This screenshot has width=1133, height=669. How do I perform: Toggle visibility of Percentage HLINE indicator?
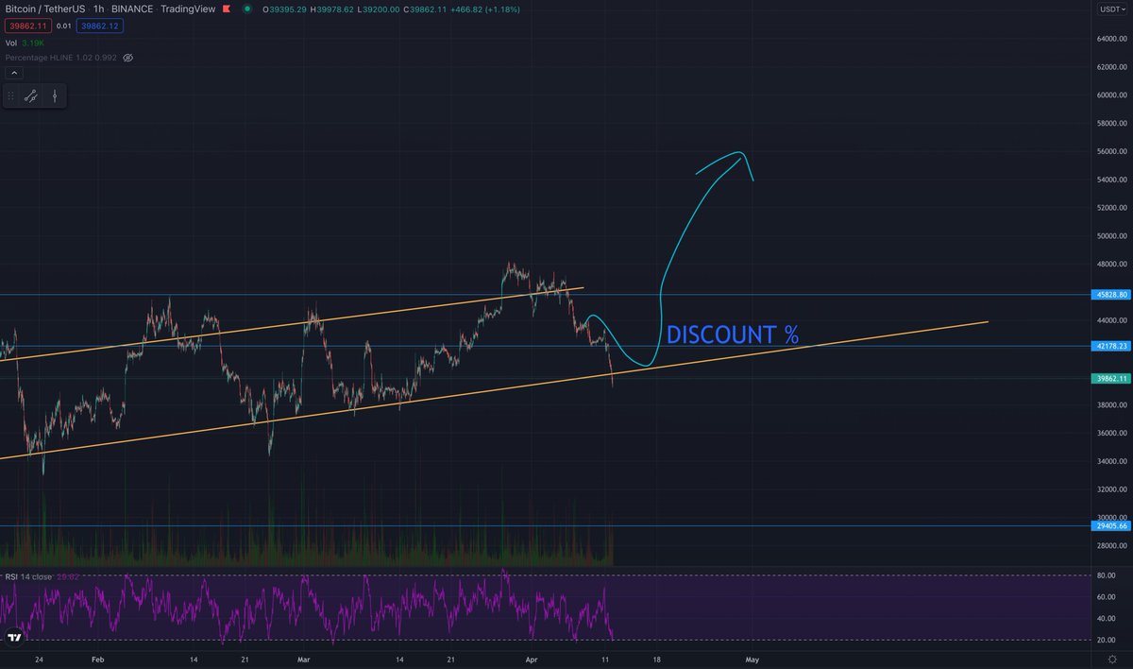[x=128, y=58]
